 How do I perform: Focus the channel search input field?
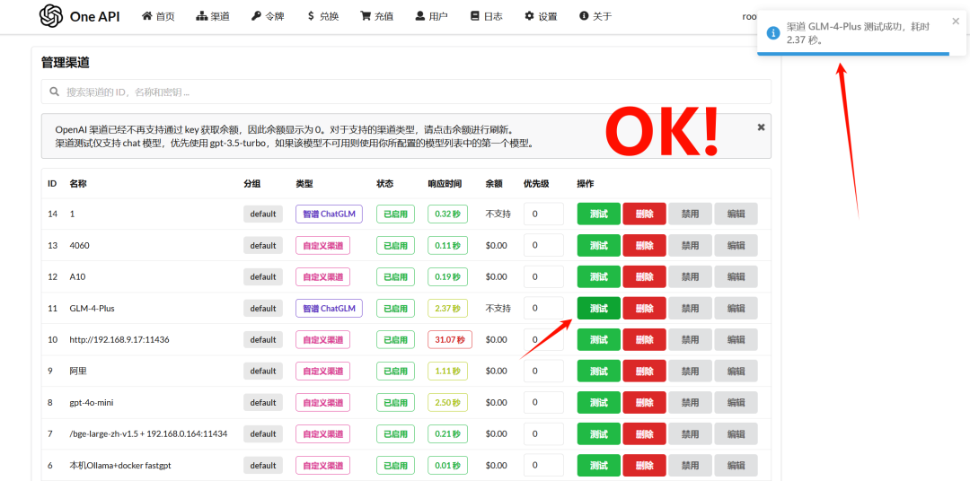point(406,92)
